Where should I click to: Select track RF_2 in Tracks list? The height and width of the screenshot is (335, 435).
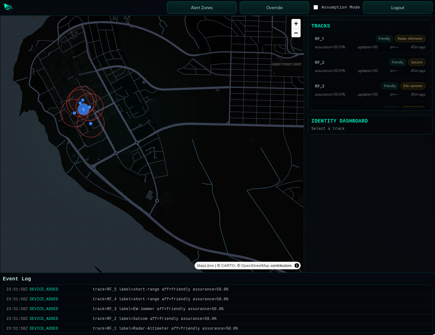pos(370,66)
